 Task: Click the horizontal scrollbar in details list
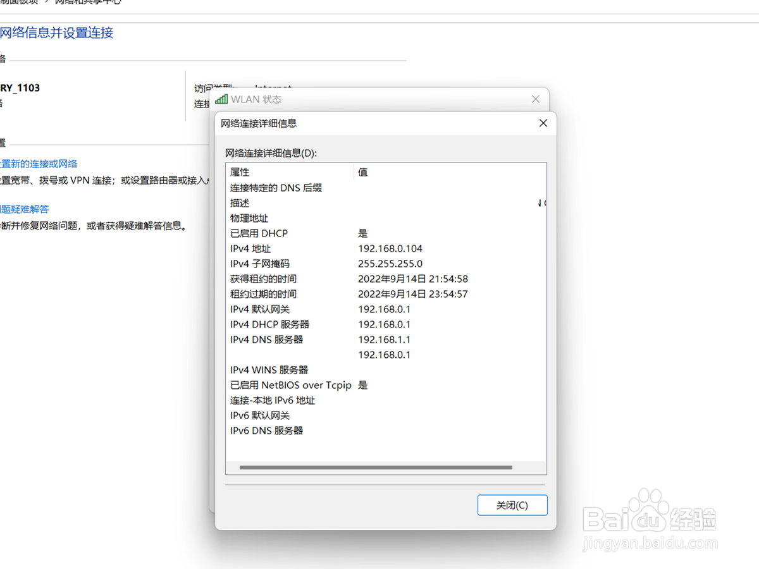(x=376, y=468)
